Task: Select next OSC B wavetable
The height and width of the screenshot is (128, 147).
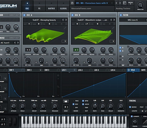Action: pyautogui.click(x=114, y=20)
